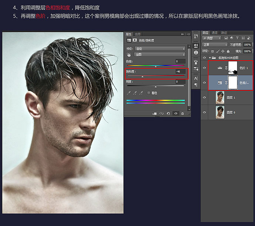Open the Properties panel icon in the dock

point(196,46)
